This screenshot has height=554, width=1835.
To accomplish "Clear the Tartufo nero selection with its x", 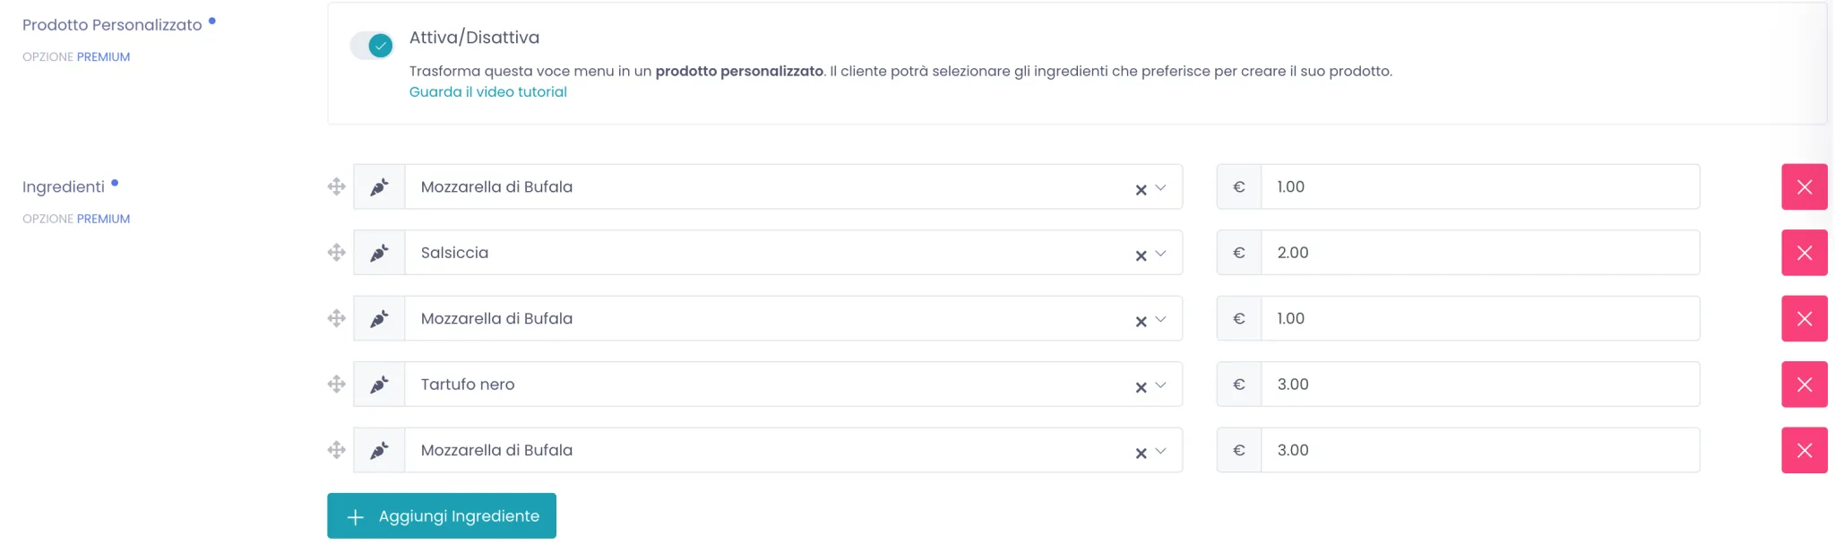I will (1141, 387).
